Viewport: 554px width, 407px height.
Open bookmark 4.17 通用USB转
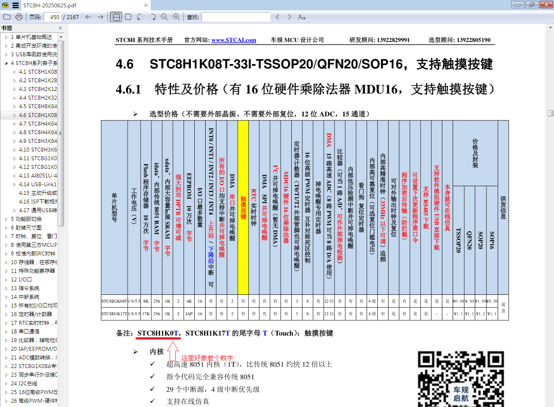[38, 210]
